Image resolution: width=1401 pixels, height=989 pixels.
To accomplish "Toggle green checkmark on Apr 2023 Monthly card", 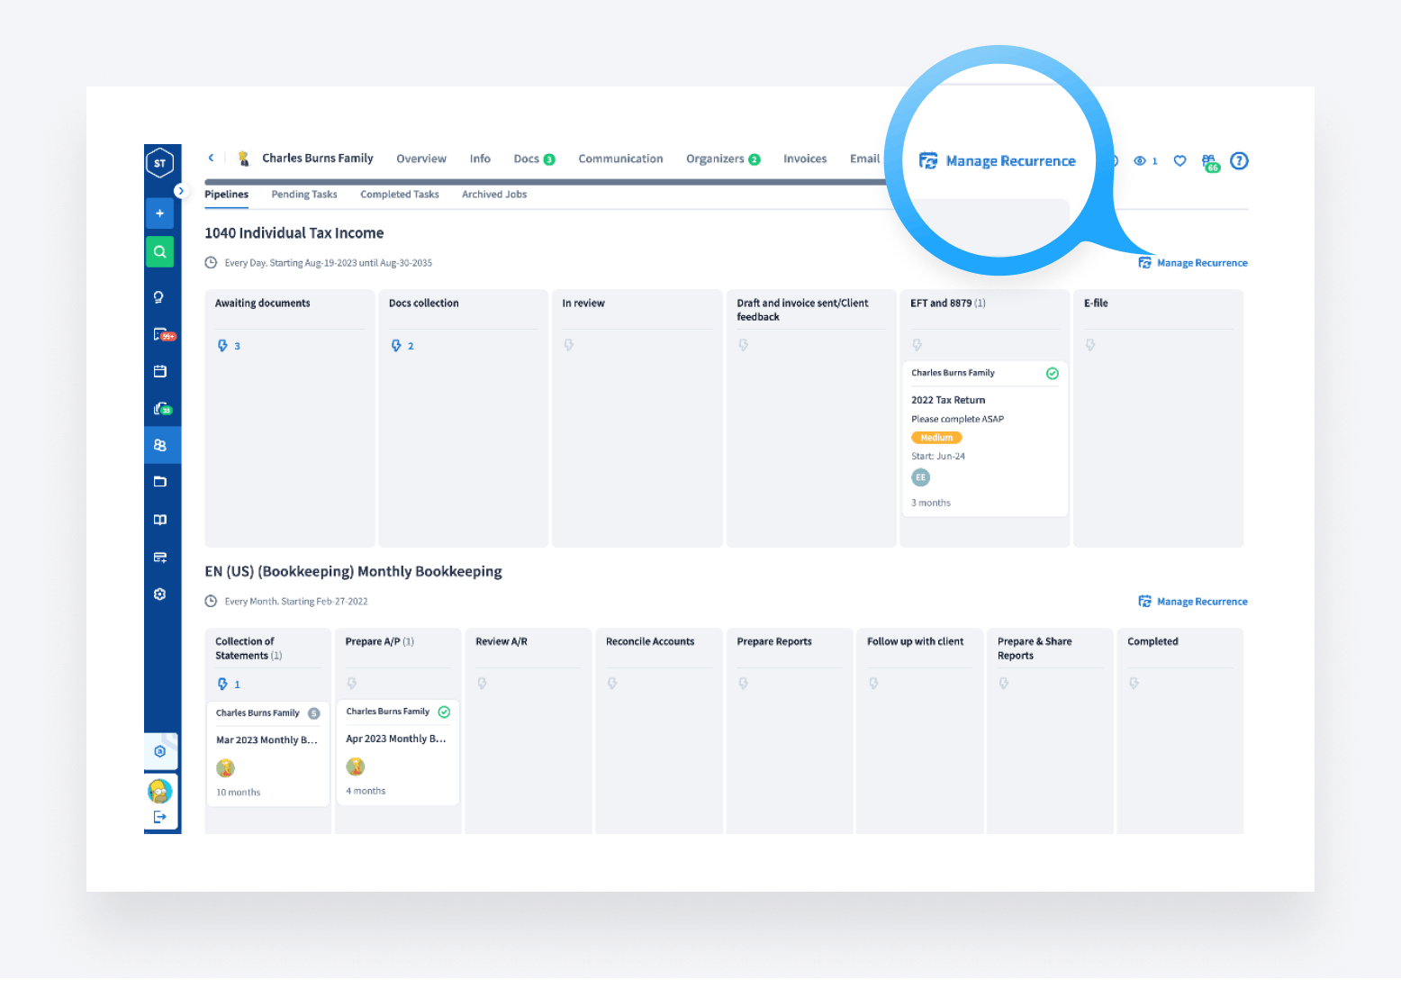I will 444,712.
